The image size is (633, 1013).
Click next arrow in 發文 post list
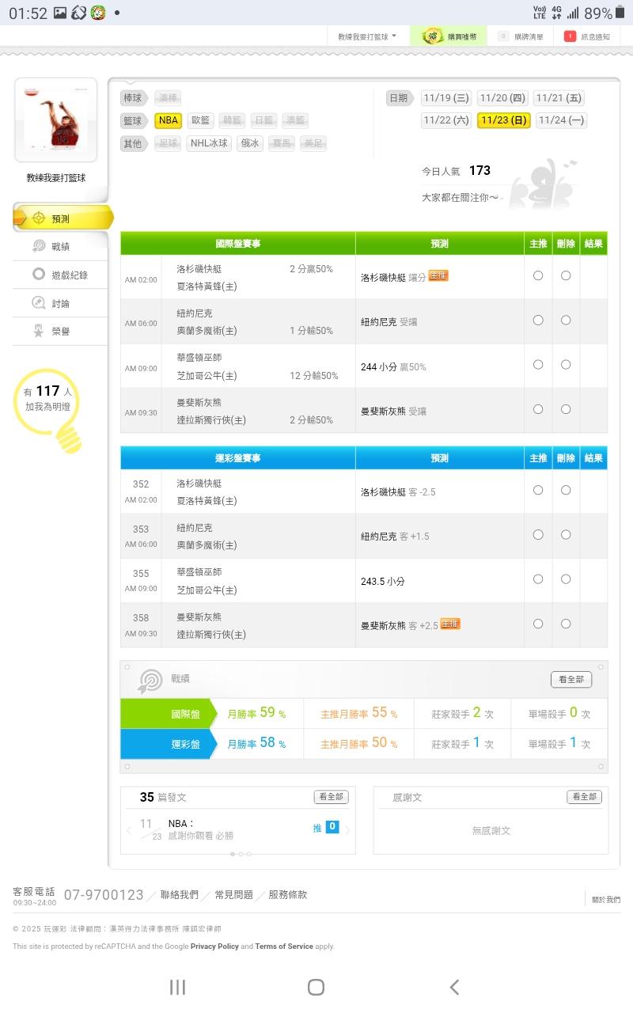coord(347,829)
